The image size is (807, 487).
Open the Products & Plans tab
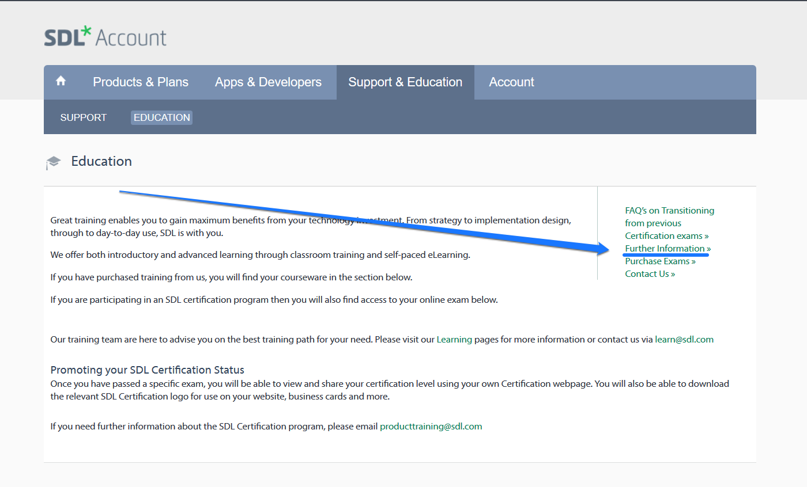[x=141, y=82]
